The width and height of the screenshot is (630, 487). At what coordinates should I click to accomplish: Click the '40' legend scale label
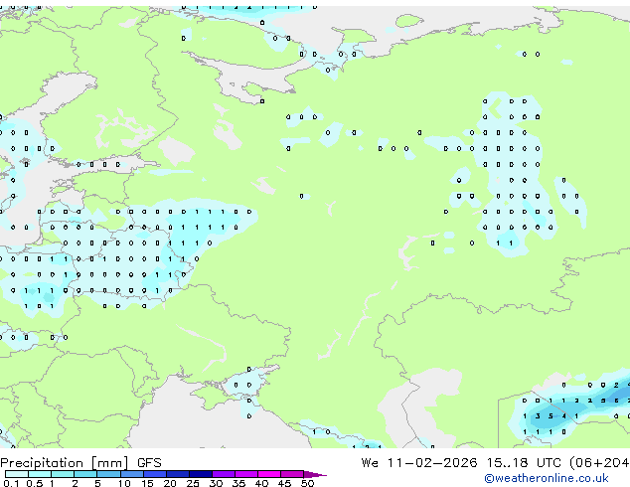[261, 483]
